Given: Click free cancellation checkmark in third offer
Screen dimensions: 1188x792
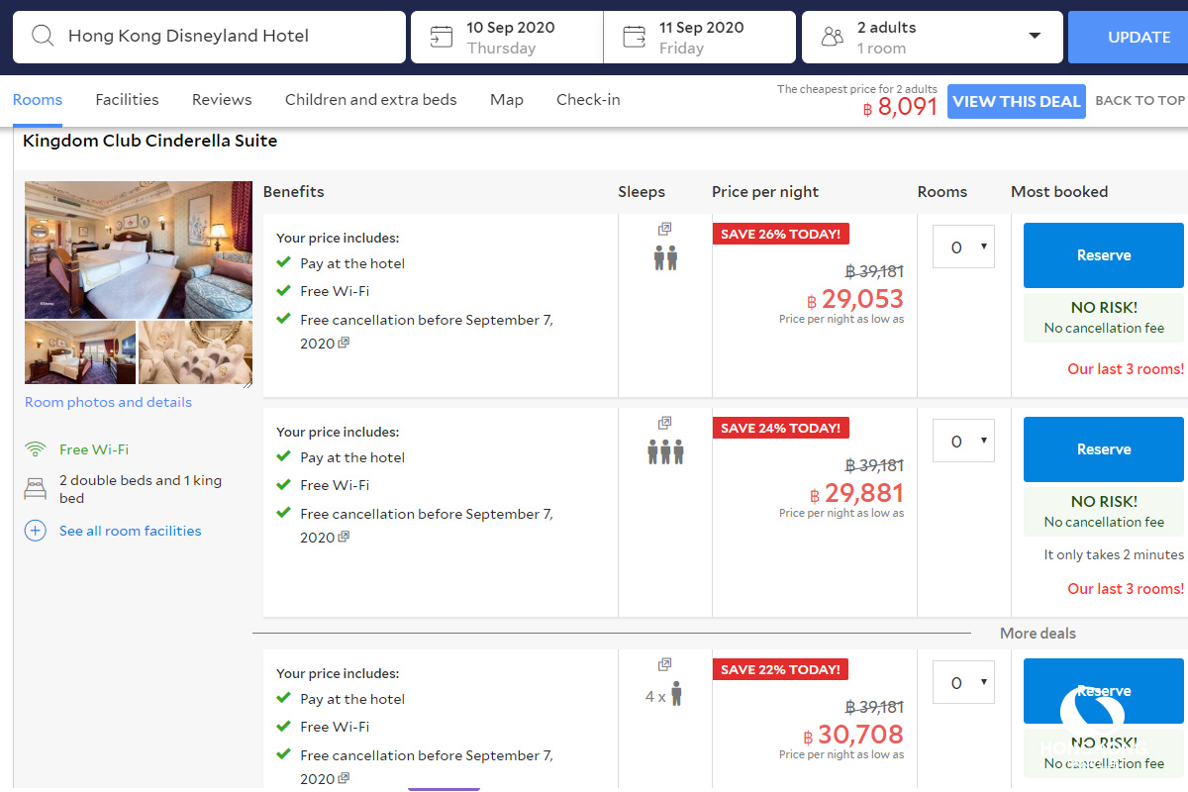Looking at the screenshot, I should pyautogui.click(x=283, y=754).
